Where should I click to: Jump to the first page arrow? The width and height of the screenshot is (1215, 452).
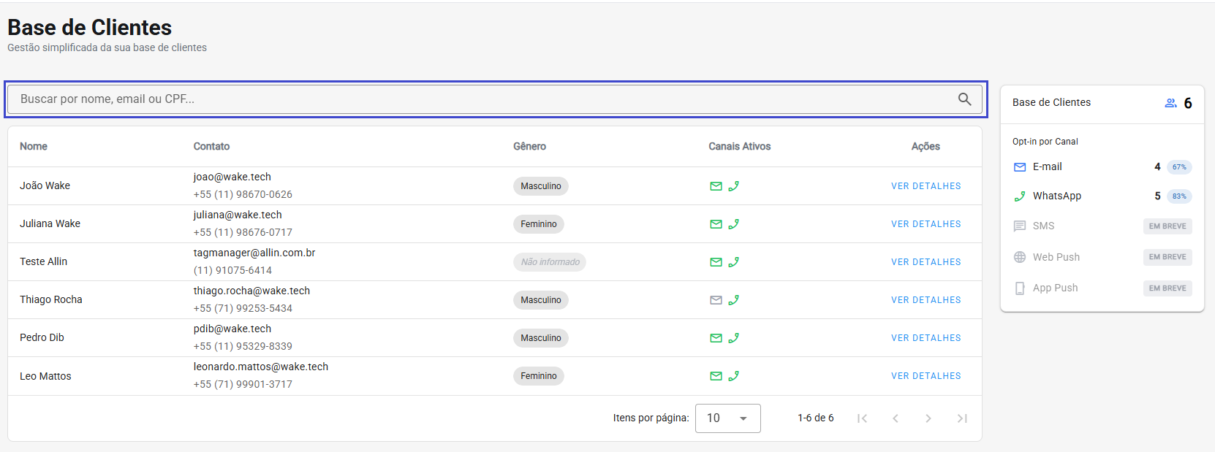click(x=862, y=418)
